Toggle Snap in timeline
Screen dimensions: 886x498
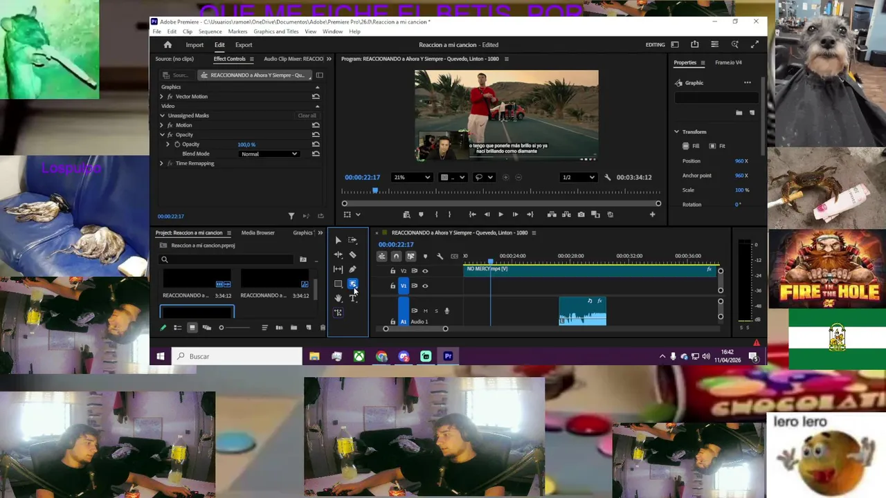[396, 256]
